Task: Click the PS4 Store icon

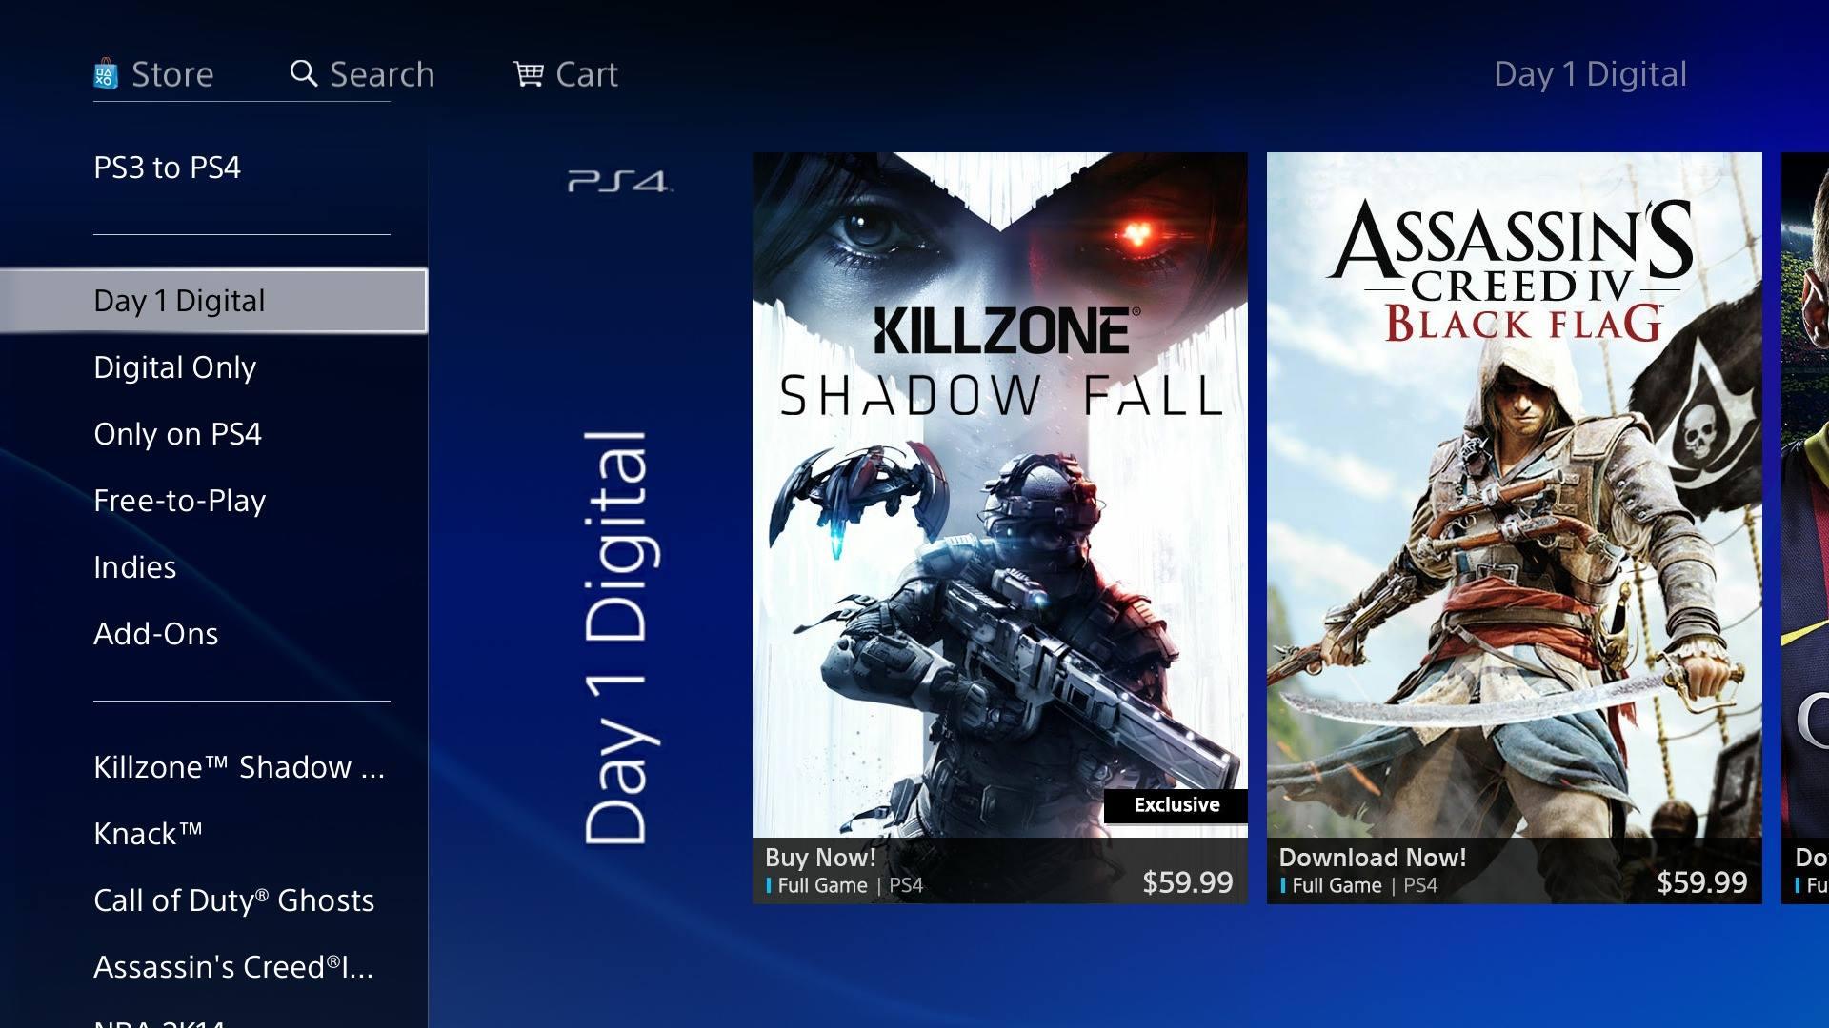Action: pos(106,71)
